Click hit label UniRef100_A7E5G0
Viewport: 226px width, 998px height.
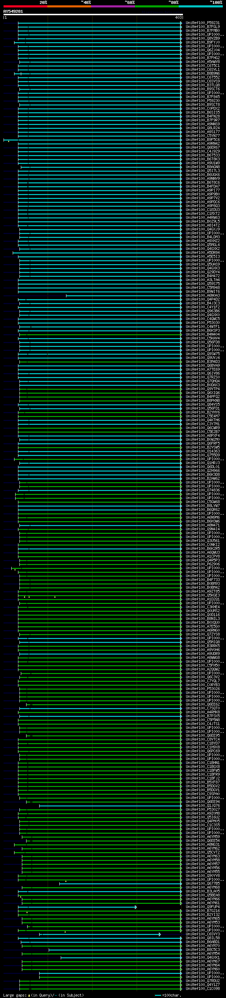pyautogui.click(x=202, y=627)
